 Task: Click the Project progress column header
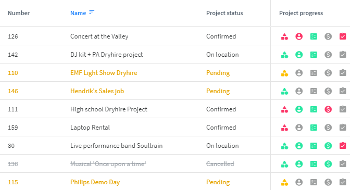click(x=301, y=13)
